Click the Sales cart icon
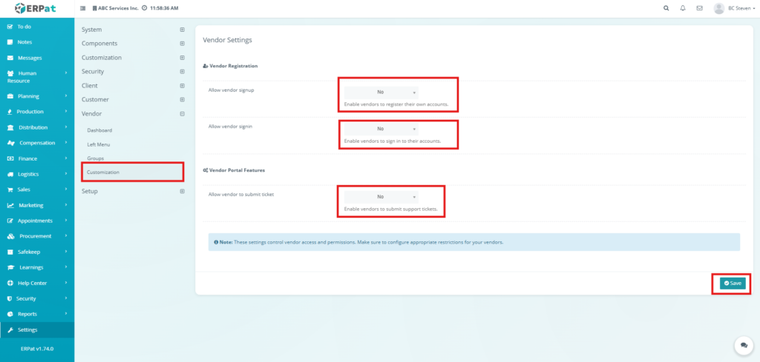 pos(10,190)
